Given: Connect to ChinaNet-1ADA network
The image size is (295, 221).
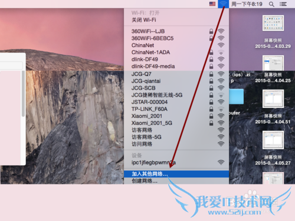Looking at the screenshot, I should pyautogui.click(x=176, y=52).
